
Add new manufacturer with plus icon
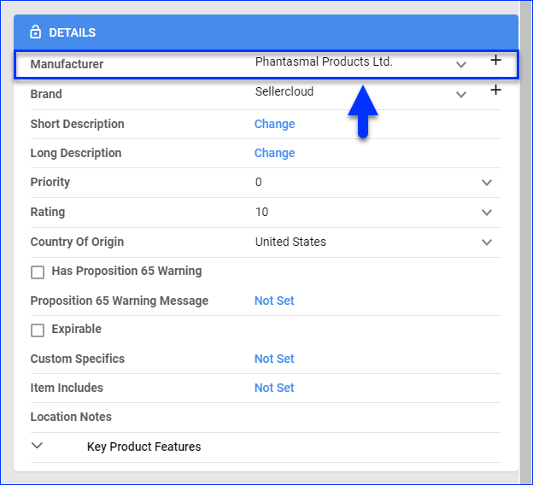(495, 61)
